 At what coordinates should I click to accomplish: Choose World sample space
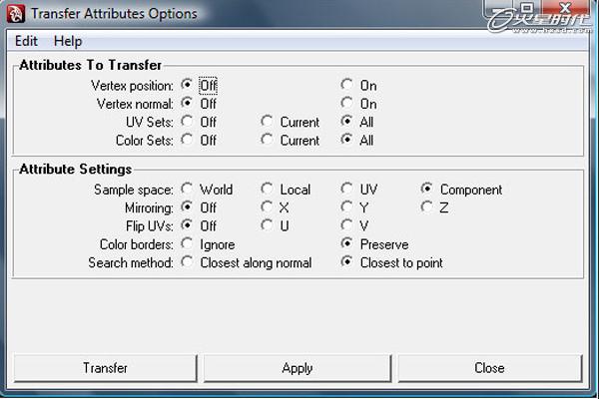(x=188, y=190)
